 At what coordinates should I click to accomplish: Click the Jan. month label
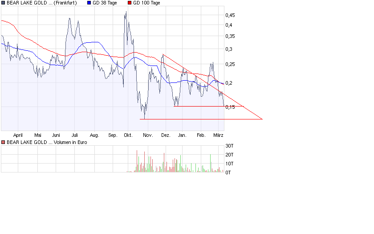pos(182,135)
